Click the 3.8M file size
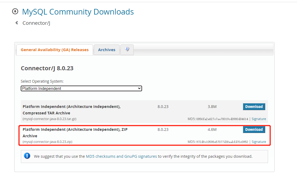Screen dimensions: 297x186 click(212, 107)
